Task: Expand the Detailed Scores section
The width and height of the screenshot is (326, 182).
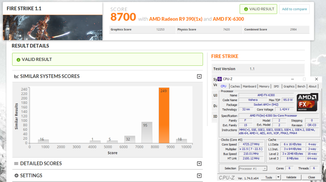Action: click(x=199, y=164)
